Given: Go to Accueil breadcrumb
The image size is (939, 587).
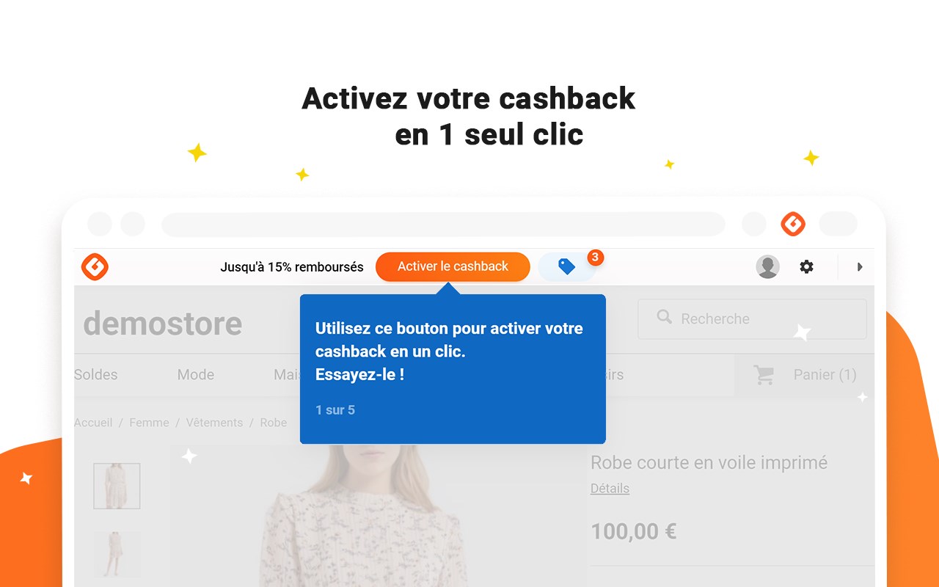Looking at the screenshot, I should click(x=93, y=423).
